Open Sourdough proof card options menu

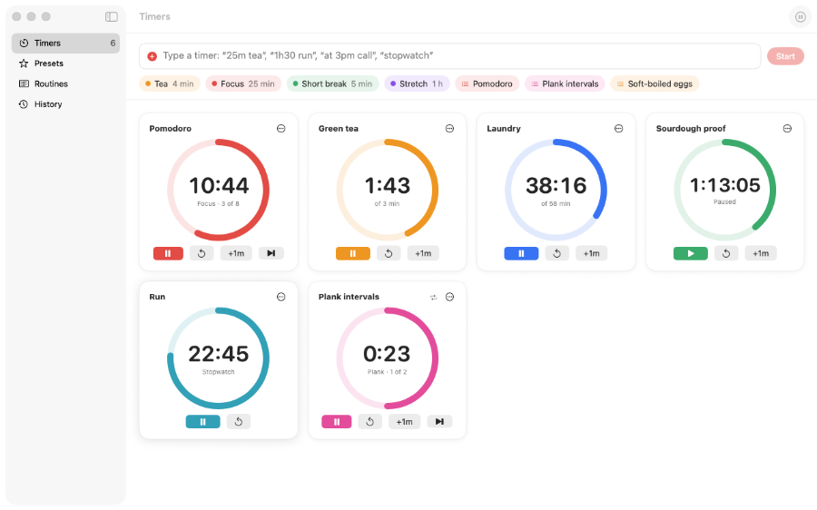(787, 129)
